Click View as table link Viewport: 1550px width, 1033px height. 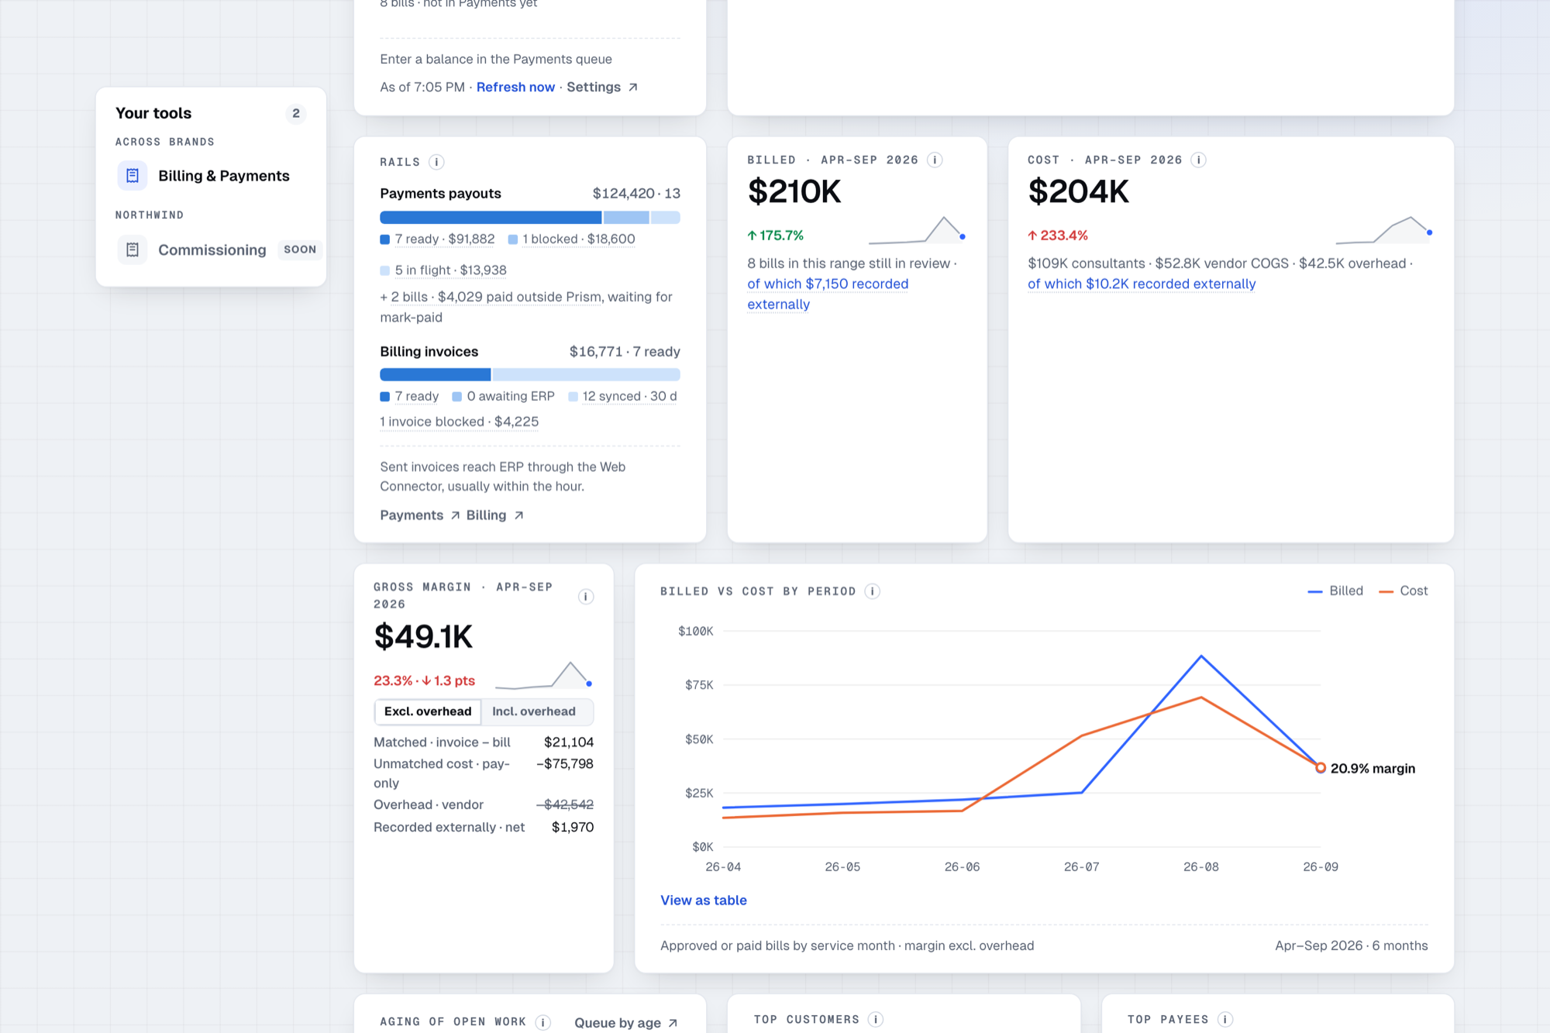[x=704, y=900]
